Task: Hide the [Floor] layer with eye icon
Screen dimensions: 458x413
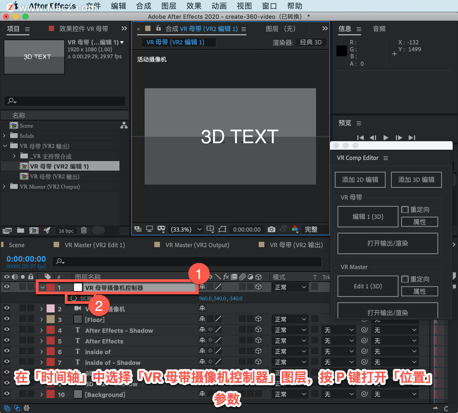Action: [x=7, y=319]
